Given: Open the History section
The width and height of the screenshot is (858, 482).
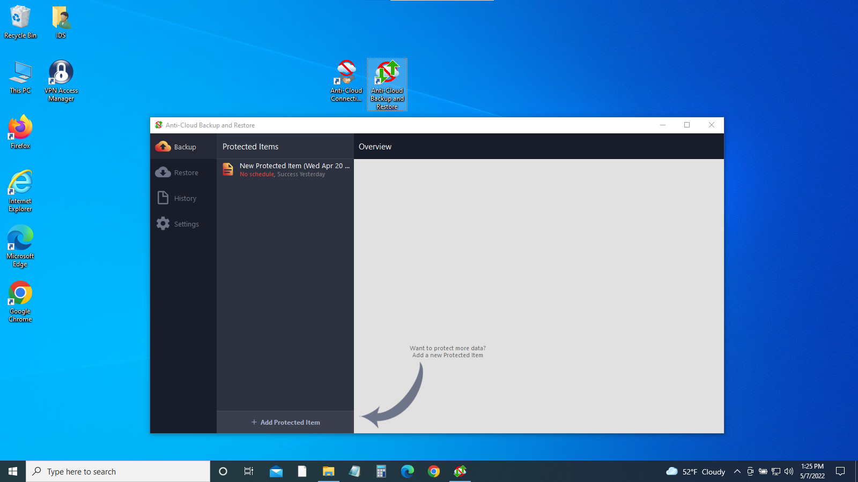Looking at the screenshot, I should pos(183,198).
